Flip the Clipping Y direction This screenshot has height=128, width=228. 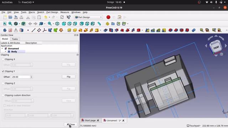coord(69,77)
